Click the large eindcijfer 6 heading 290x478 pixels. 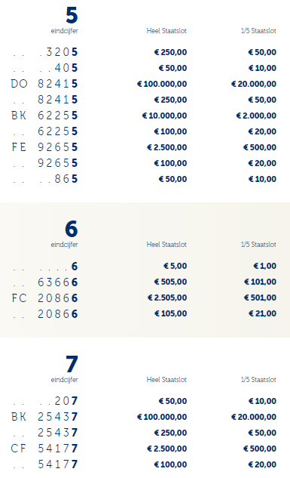72,229
